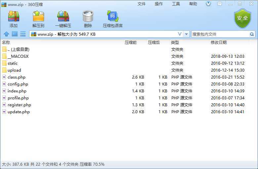Screen dimensions: 258x169
Task: Click the index.php file icon
Action: (4, 91)
